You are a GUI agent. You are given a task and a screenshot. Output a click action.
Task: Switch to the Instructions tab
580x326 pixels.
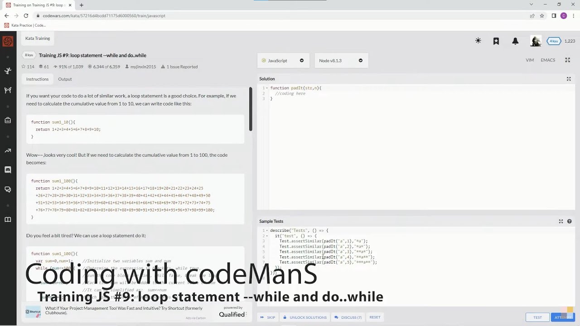[37, 79]
